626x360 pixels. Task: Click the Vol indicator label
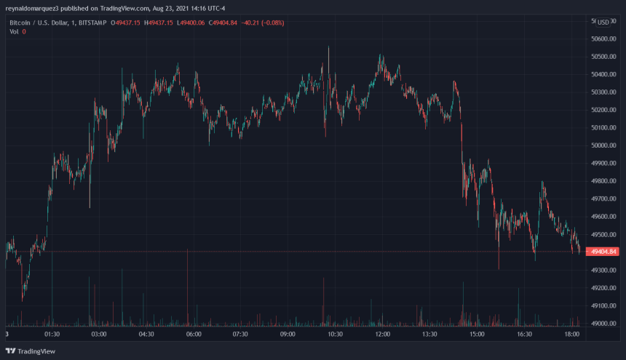(x=14, y=31)
